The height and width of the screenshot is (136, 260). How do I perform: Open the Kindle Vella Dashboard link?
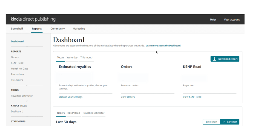(17, 111)
